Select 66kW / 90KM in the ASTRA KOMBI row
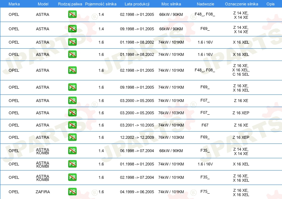The height and width of the screenshot is (199, 282). pyautogui.click(x=171, y=151)
